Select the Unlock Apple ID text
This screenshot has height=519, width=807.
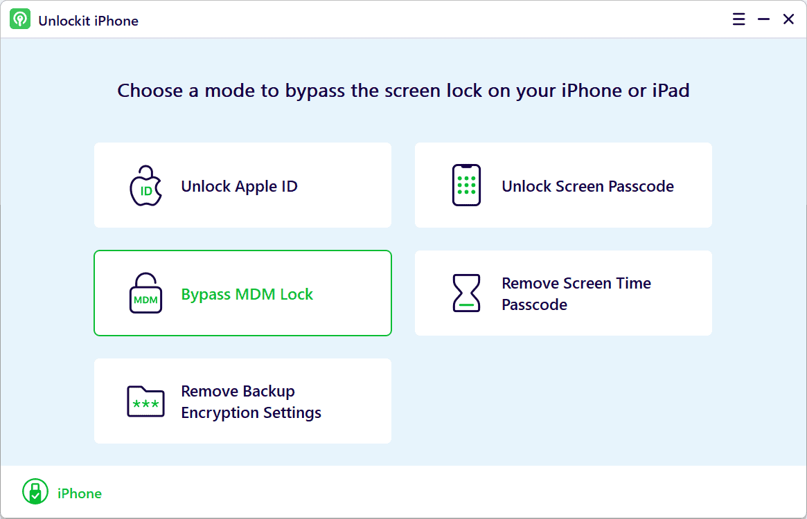pos(239,186)
